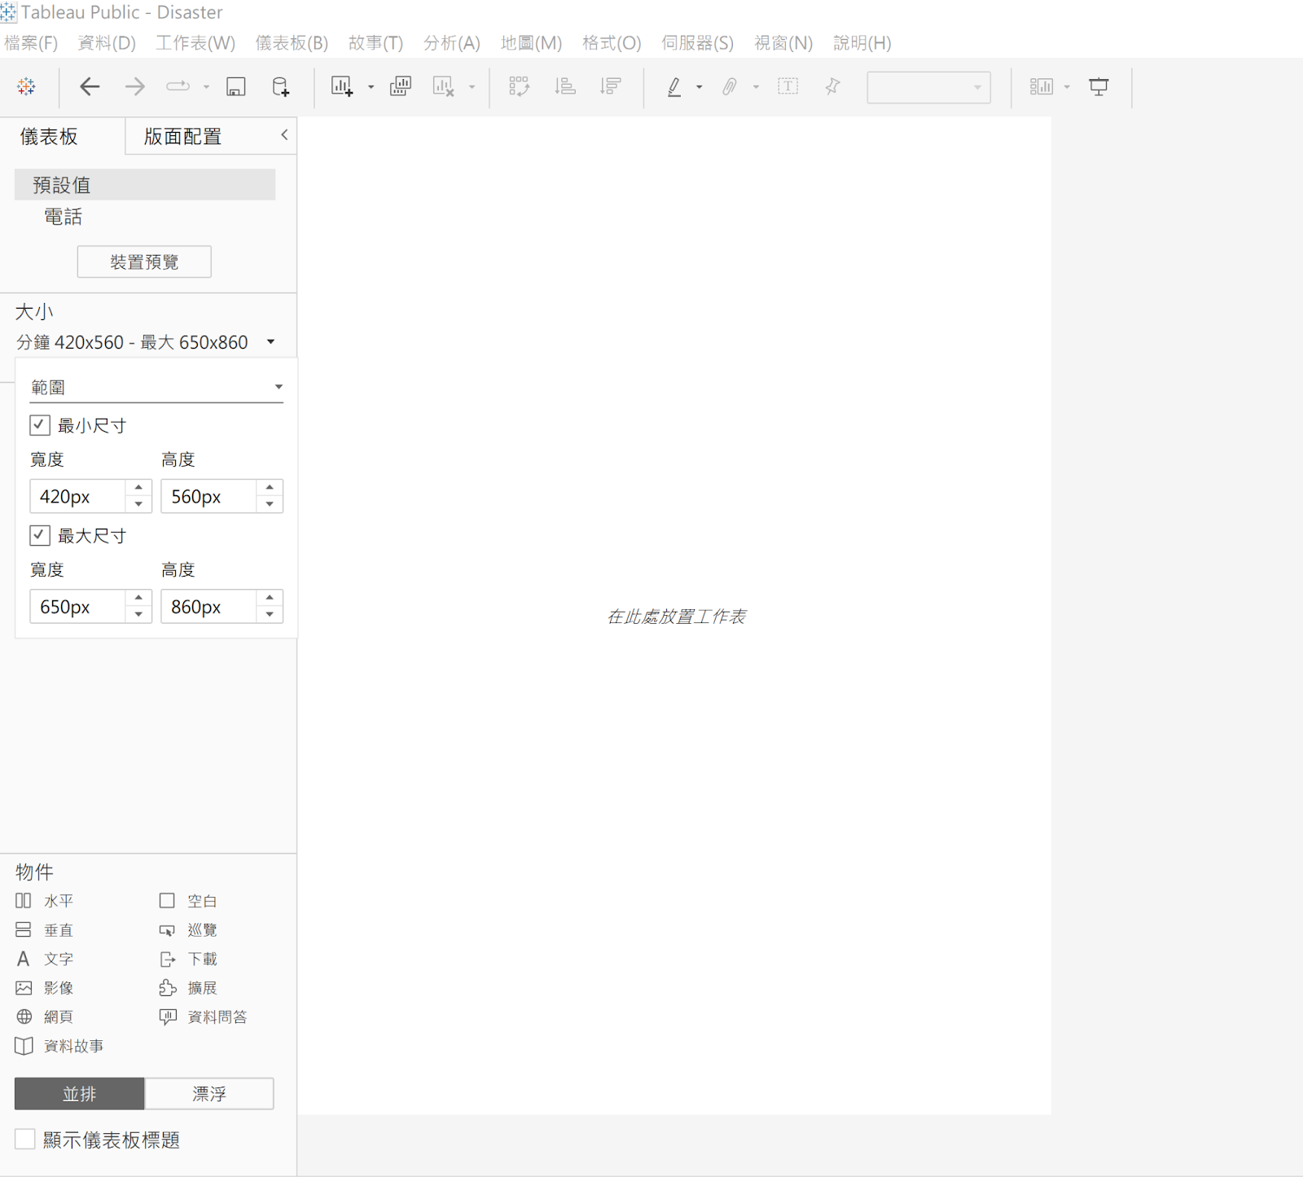Open the fit view combo box
Image resolution: width=1303 pixels, height=1177 pixels.
pos(928,87)
